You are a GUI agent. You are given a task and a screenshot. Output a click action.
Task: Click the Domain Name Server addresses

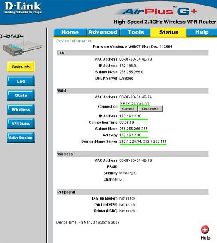(x=143, y=141)
